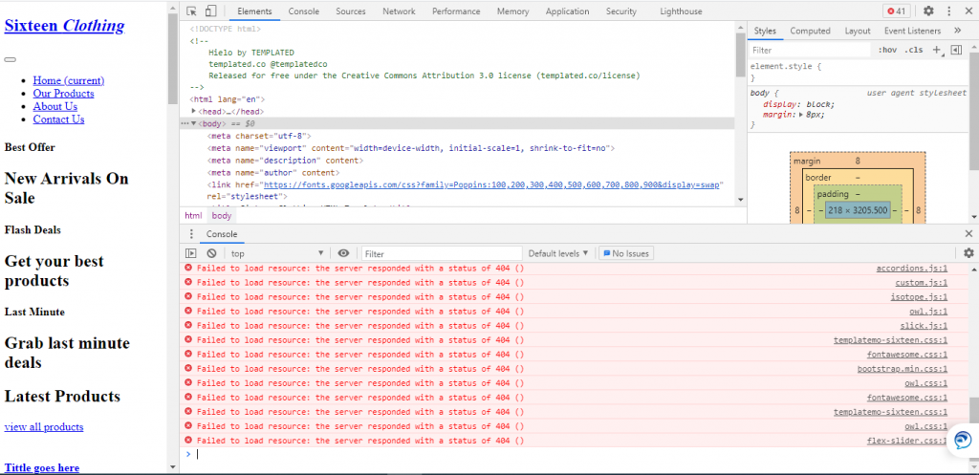The height and width of the screenshot is (475, 979).
Task: Create live expression eye icon
Action: (343, 253)
